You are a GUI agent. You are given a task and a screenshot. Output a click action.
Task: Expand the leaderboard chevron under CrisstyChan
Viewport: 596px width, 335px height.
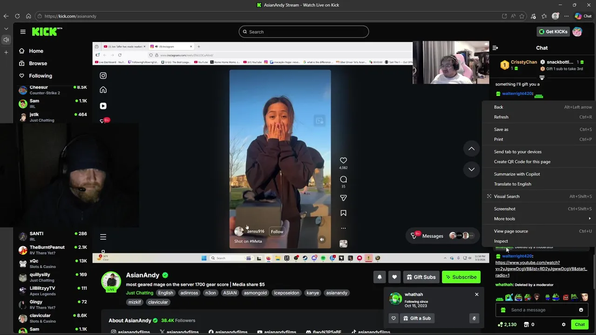542,78
